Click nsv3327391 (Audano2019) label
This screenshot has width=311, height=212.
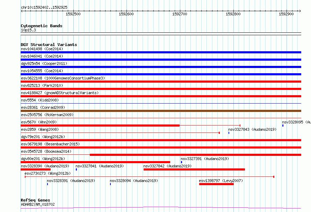coord(205,159)
